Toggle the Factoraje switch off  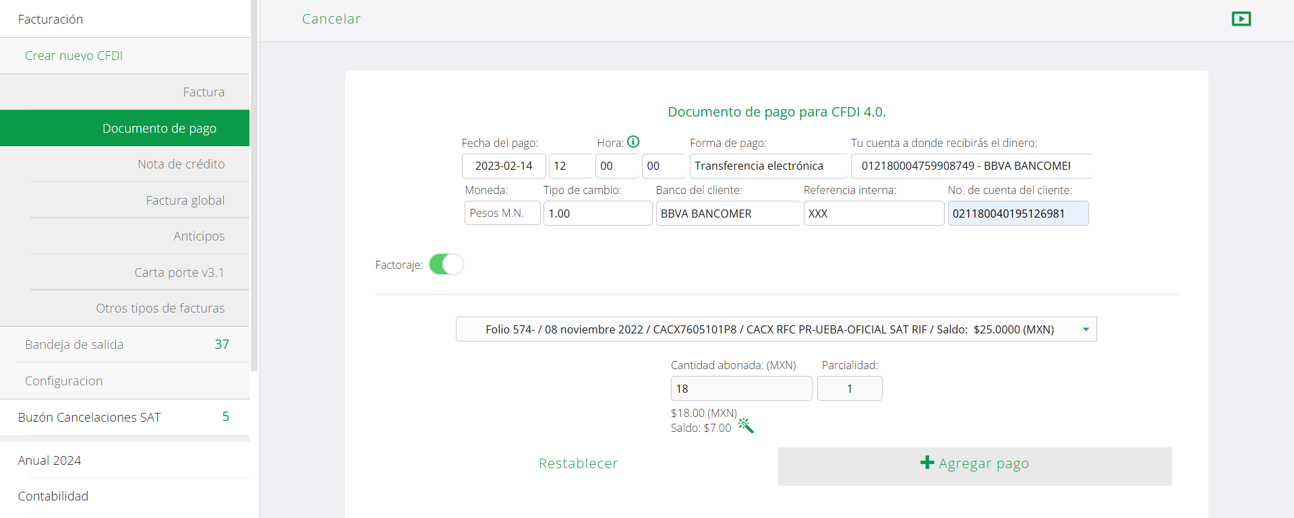click(446, 264)
